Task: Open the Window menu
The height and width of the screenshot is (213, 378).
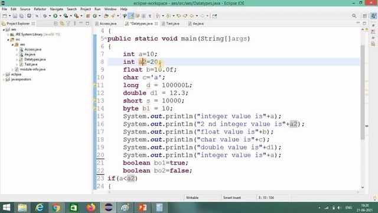Action: click(x=110, y=9)
